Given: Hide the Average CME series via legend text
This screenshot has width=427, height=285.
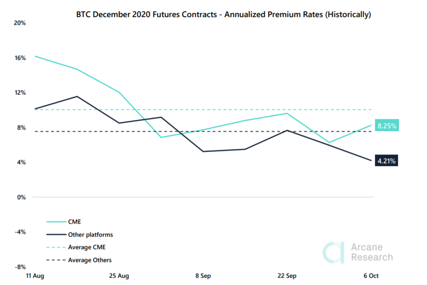Looking at the screenshot, I should tap(87, 248).
